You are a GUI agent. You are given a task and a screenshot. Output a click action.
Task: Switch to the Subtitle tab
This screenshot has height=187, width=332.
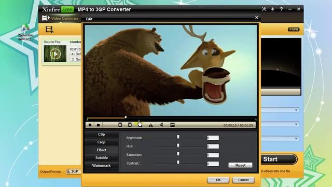pyautogui.click(x=102, y=158)
